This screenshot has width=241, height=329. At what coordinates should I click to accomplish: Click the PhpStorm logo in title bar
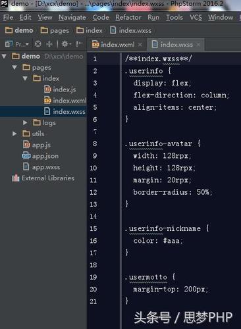click(5, 4)
